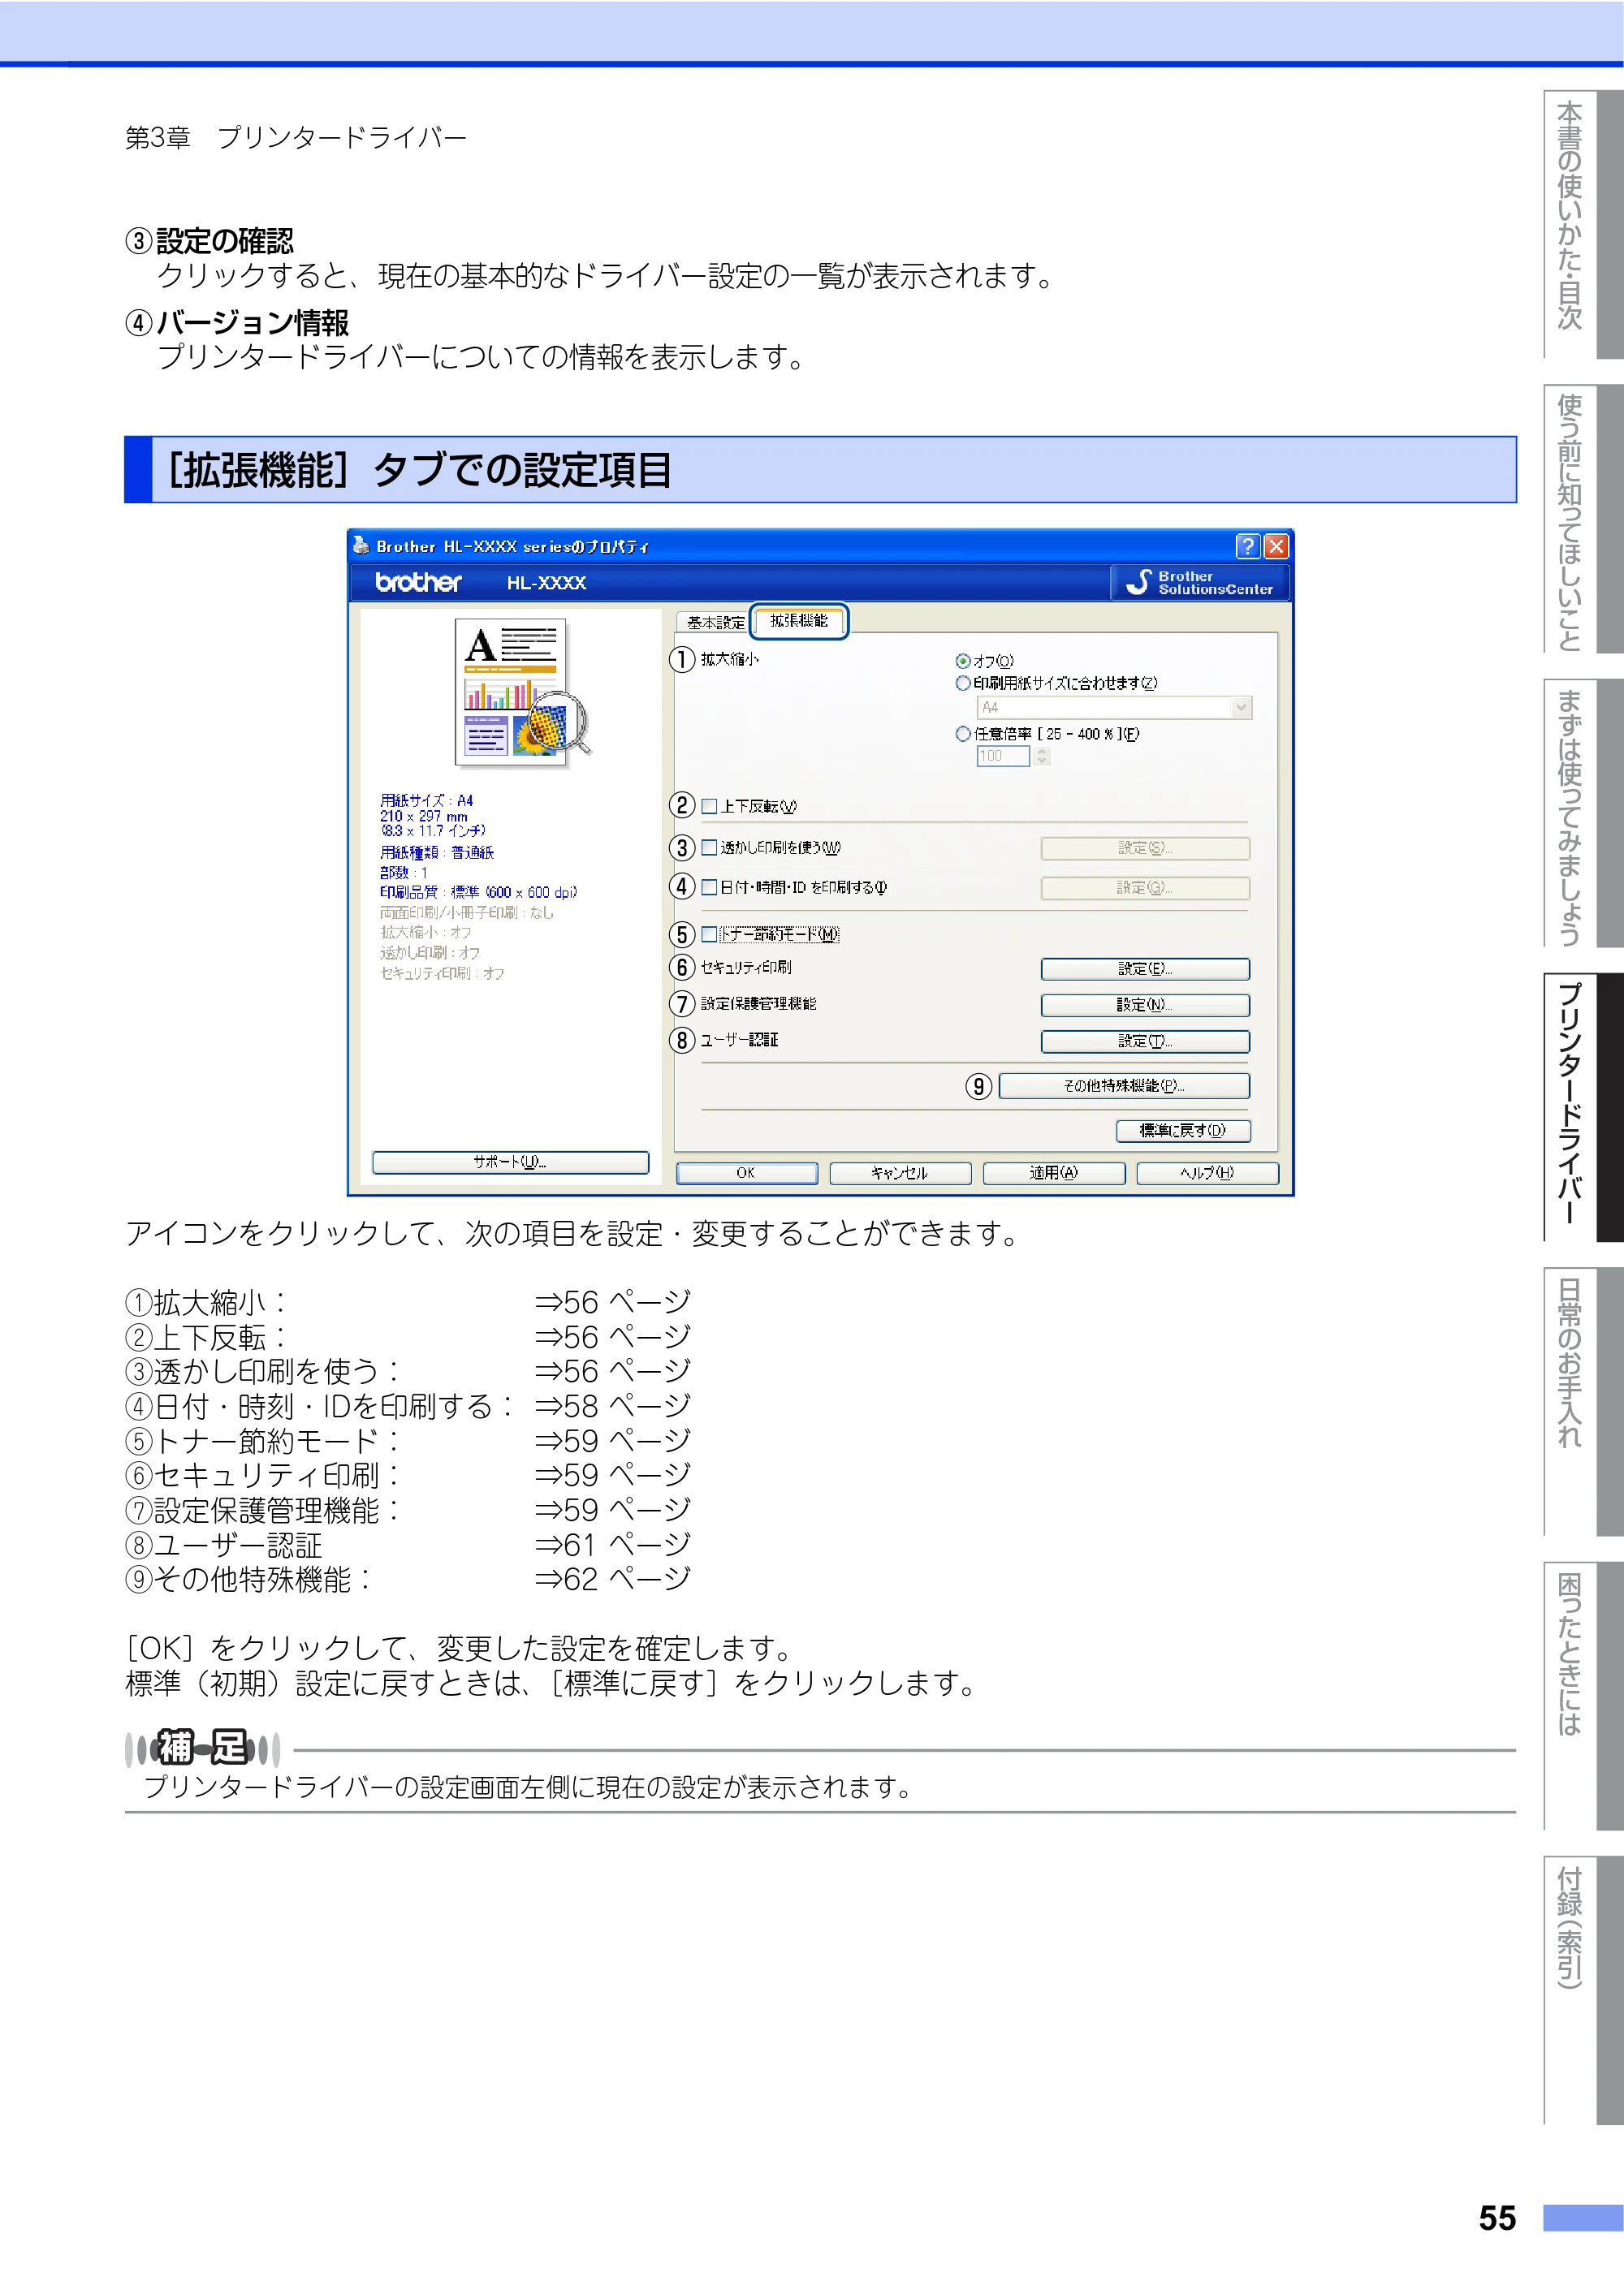Close the Brother HL-XXXX properties dialog

click(1276, 545)
